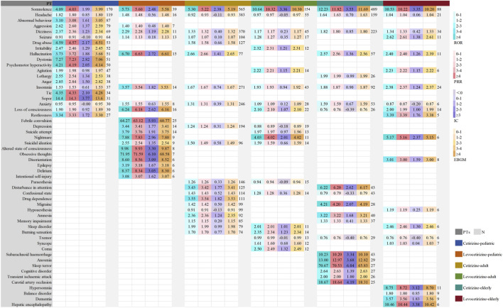Click the '≥3' entry in IC scale

(458, 115)
